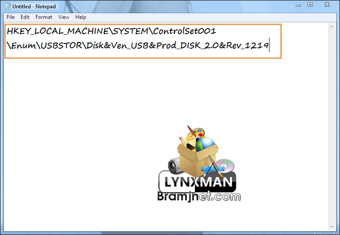Click the Notepad icon in the title bar

tap(7, 6)
